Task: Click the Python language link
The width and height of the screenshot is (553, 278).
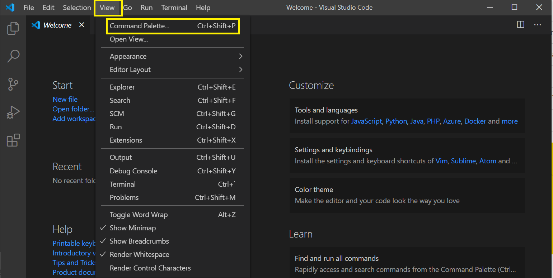Action: click(x=396, y=121)
